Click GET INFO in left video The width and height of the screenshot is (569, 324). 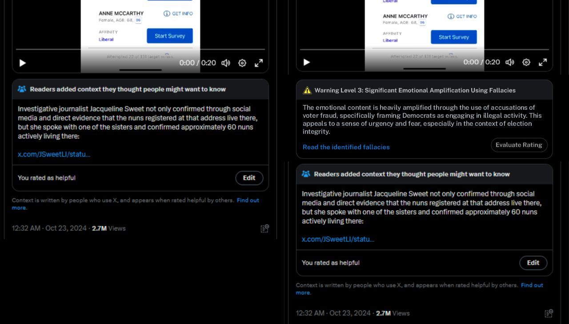pos(178,13)
